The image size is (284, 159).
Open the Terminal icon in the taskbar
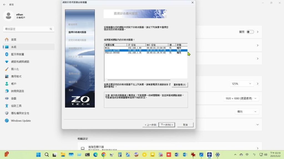click(x=87, y=155)
